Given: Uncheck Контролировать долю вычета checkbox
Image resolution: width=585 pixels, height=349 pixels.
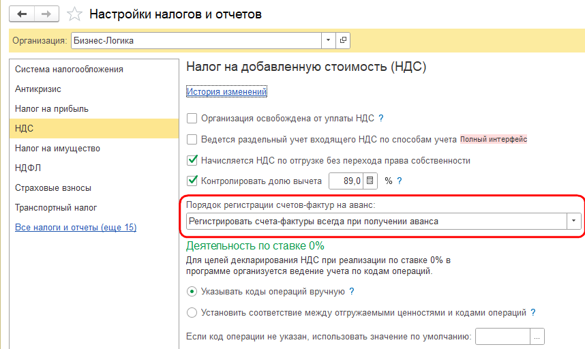Looking at the screenshot, I should point(192,181).
